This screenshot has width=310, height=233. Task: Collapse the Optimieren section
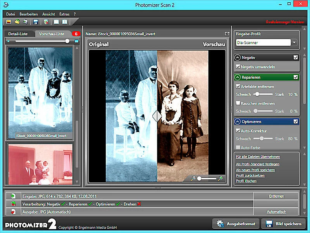238,122
